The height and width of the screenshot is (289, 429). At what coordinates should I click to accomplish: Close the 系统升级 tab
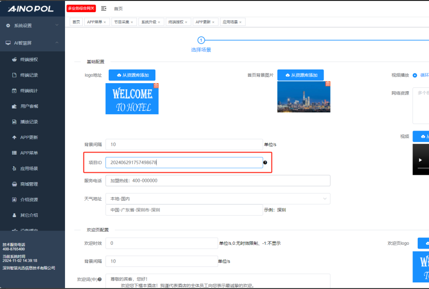pyautogui.click(x=159, y=22)
